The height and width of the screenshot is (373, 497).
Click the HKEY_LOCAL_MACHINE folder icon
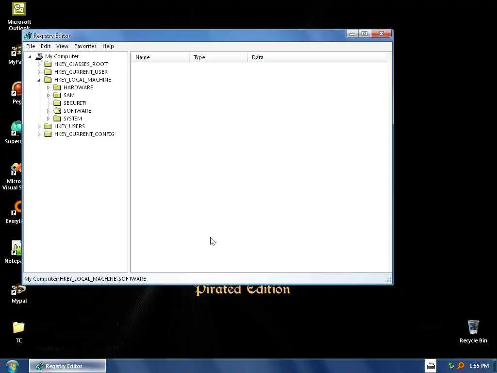coord(48,80)
